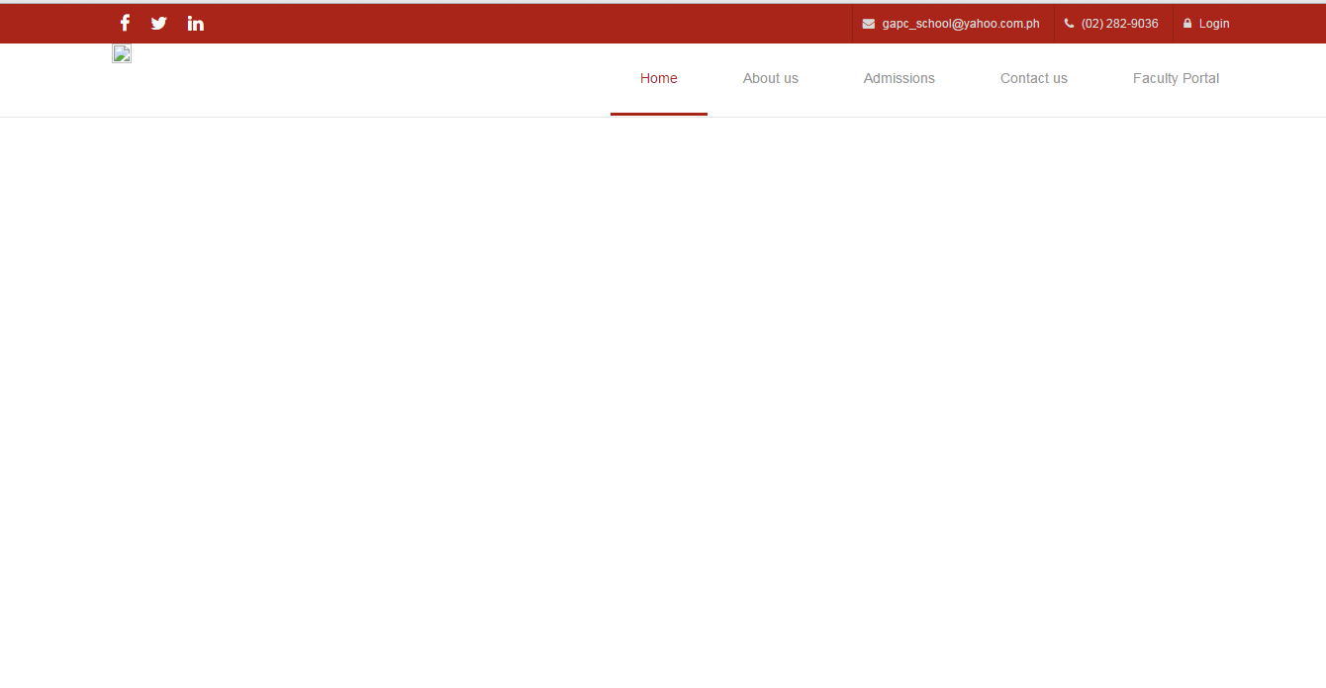This screenshot has width=1326, height=688.
Task: Navigate to the Faculty Portal
Action: [x=1176, y=78]
